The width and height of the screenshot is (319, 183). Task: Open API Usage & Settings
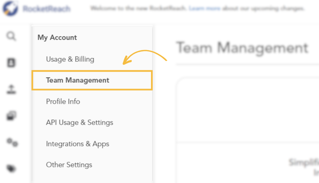pos(80,122)
